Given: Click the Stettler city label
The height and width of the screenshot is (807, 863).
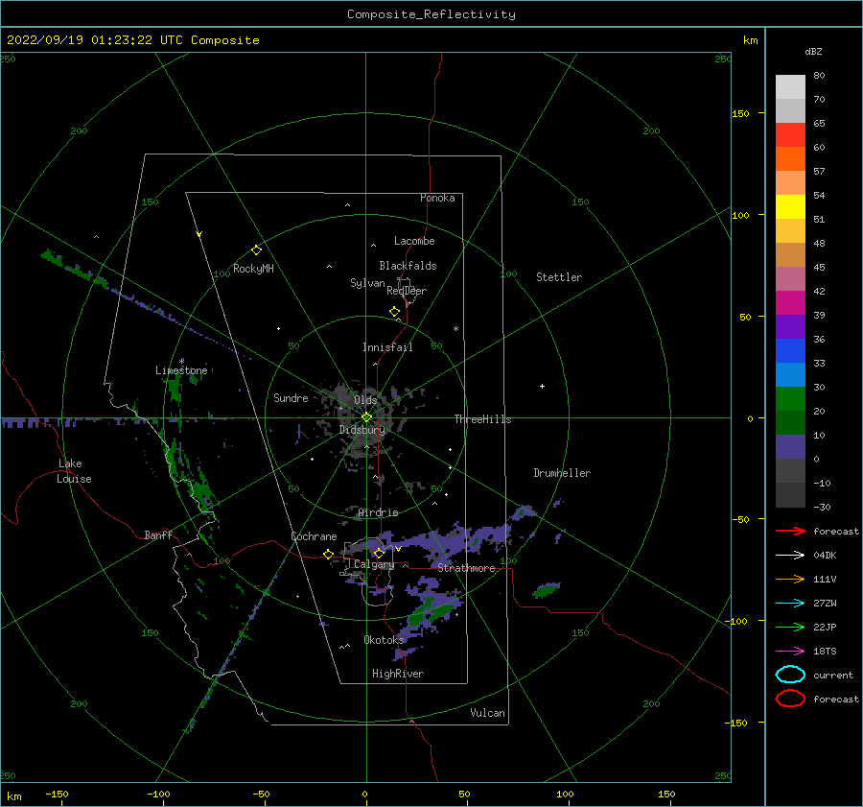Looking at the screenshot, I should click(559, 277).
